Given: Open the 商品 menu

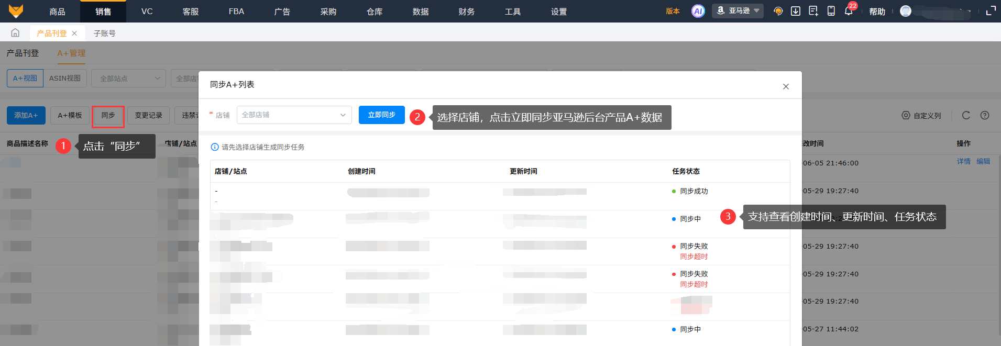Looking at the screenshot, I should point(57,11).
